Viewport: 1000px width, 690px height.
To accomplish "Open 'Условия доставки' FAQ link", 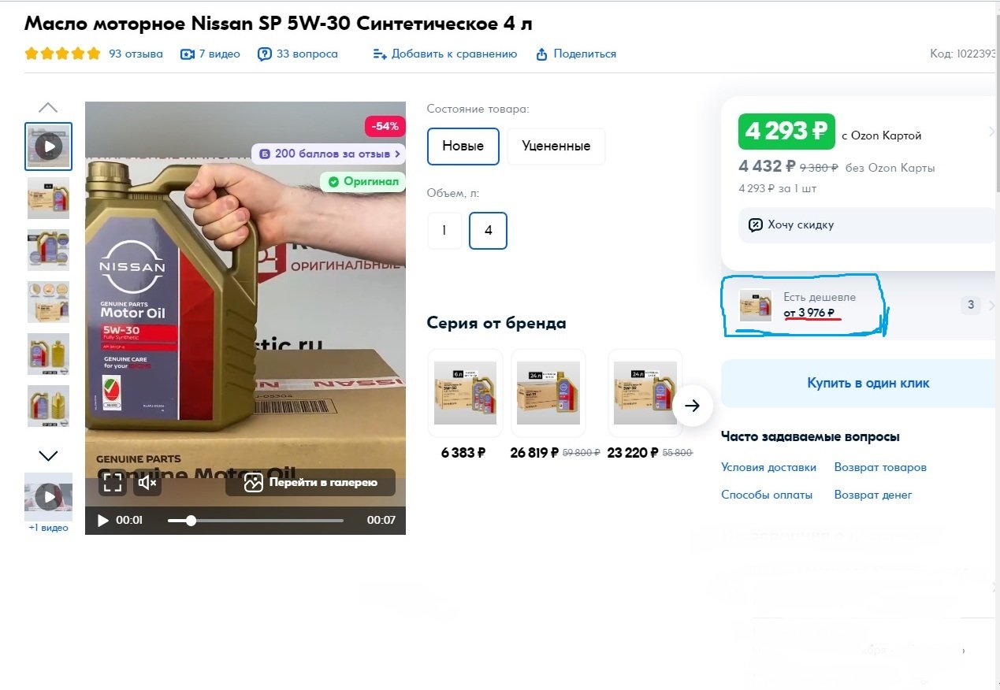I will click(x=768, y=467).
